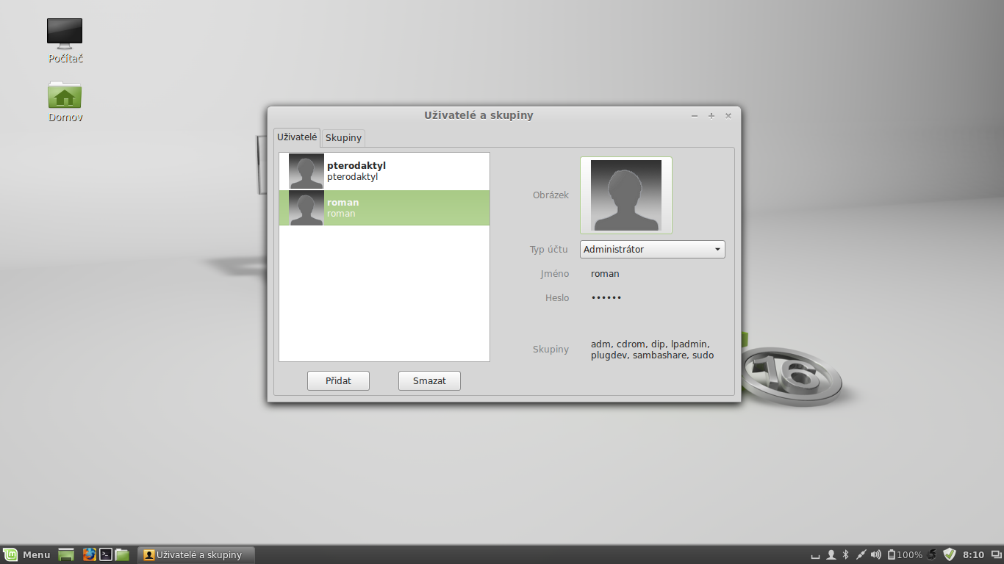Open the Bluetooth tray icon

click(845, 554)
